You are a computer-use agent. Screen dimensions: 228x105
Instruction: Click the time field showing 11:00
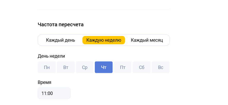(x=54, y=93)
